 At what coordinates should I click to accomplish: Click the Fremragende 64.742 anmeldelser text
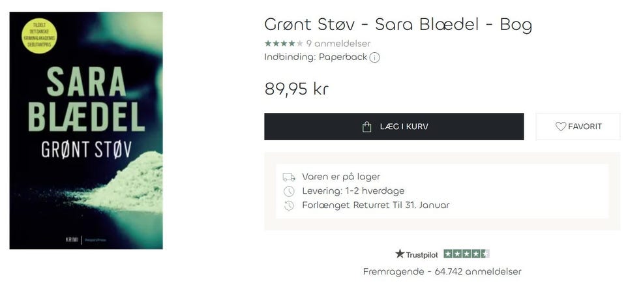click(442, 271)
